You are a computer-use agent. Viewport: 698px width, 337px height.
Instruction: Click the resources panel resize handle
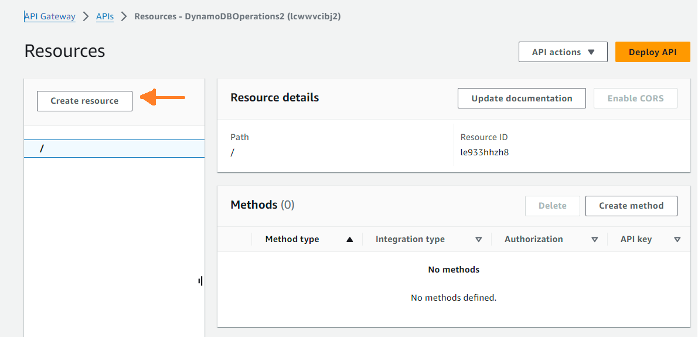coord(200,281)
